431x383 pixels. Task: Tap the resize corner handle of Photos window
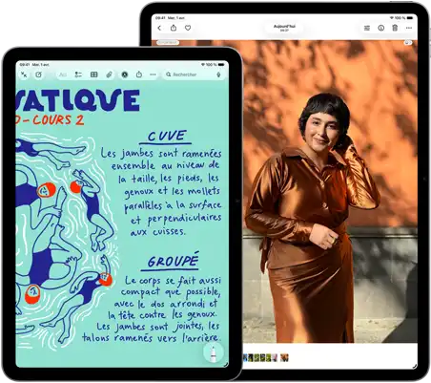[415, 366]
